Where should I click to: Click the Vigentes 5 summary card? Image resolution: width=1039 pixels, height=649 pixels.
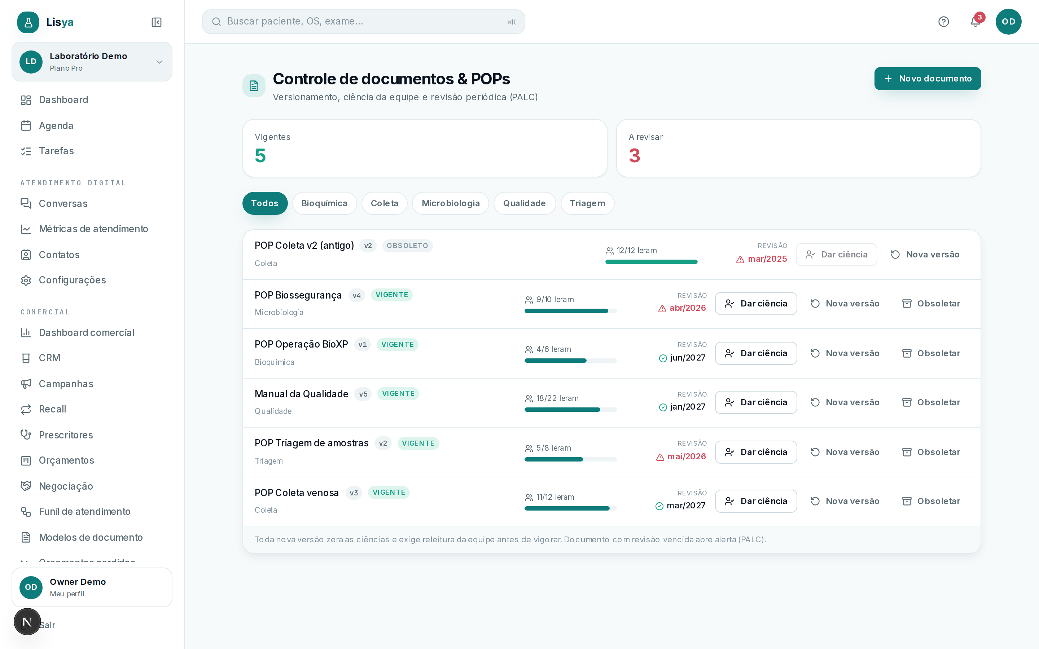pos(425,148)
